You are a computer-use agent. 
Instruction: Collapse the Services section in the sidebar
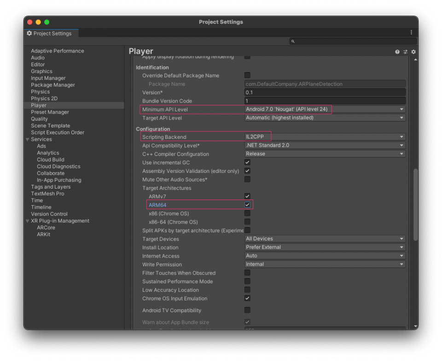click(x=28, y=139)
